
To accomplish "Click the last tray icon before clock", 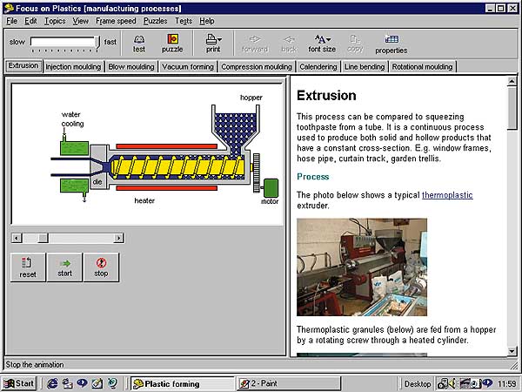I will pos(487,383).
